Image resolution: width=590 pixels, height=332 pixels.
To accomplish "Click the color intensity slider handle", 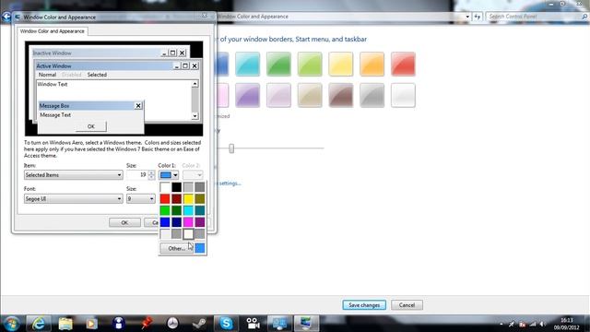I will (231, 148).
